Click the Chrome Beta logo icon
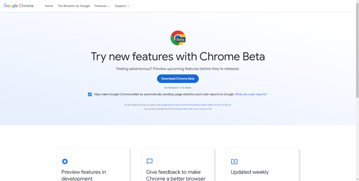This screenshot has width=359, height=181. click(x=178, y=38)
